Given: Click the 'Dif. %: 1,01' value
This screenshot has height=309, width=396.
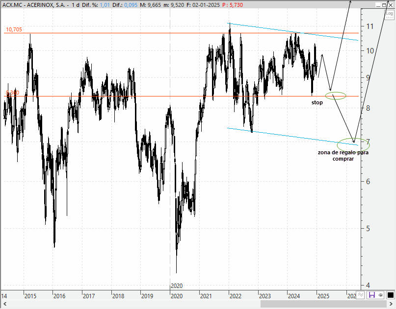Looking at the screenshot, I should [96, 5].
